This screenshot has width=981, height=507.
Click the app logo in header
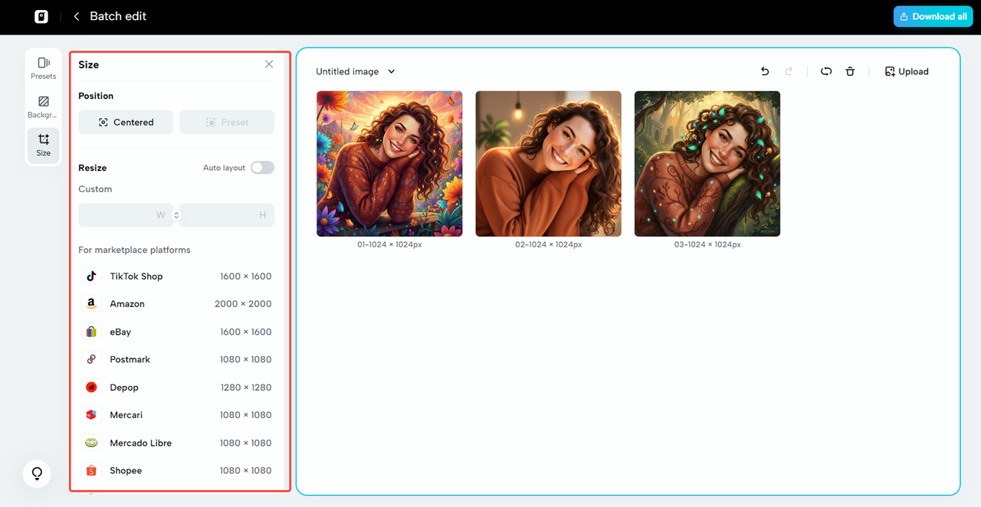pyautogui.click(x=41, y=16)
